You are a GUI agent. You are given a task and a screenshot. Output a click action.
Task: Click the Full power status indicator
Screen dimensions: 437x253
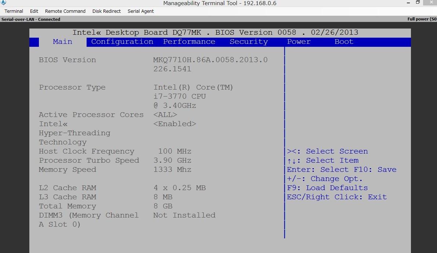tap(422, 19)
